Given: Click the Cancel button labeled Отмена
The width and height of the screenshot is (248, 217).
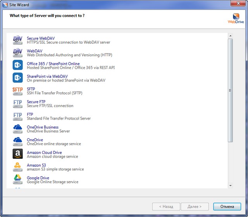Looking at the screenshot, I should click(227, 207).
